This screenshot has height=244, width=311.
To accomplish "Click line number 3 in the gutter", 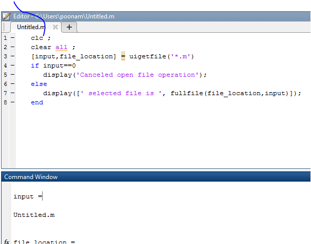I will pos(5,56).
